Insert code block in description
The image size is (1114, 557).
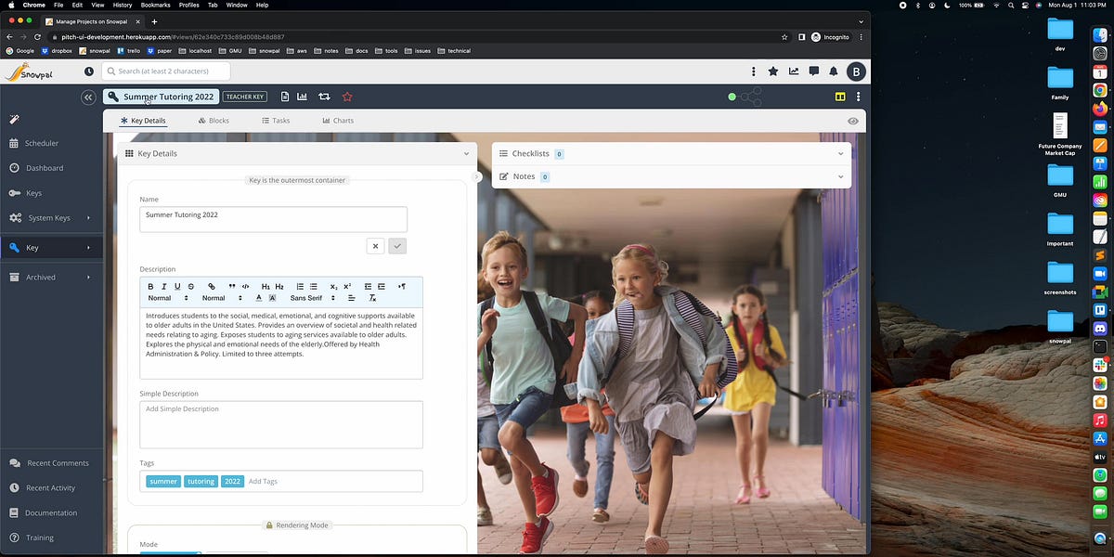pyautogui.click(x=245, y=286)
